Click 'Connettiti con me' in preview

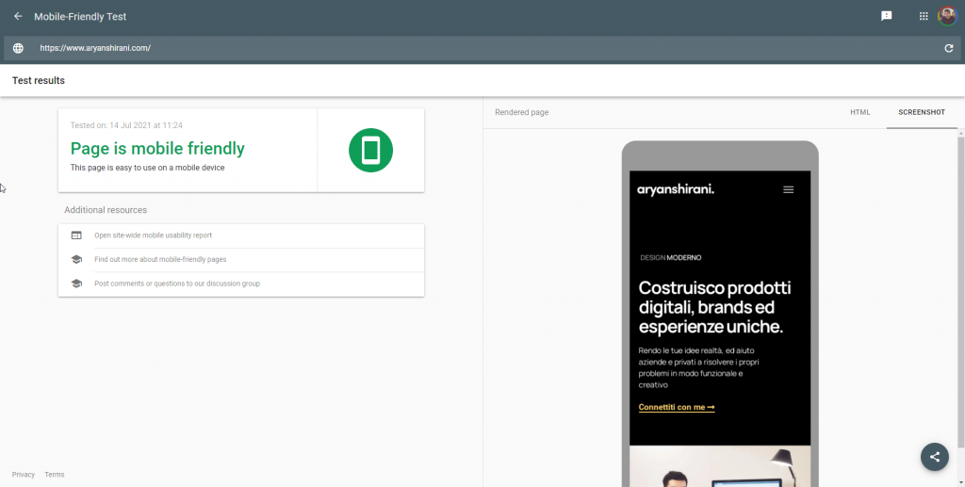coord(677,407)
